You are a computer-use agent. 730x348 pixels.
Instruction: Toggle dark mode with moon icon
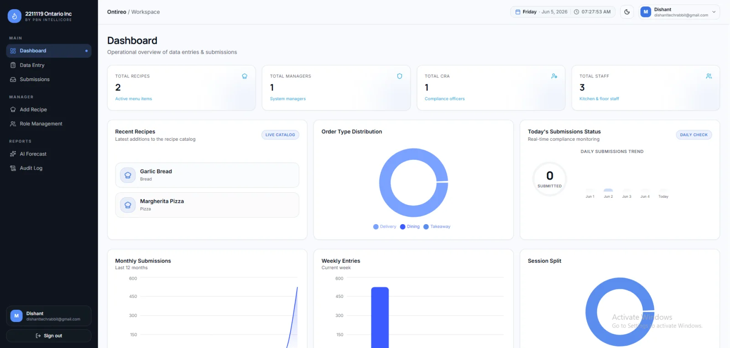click(627, 12)
